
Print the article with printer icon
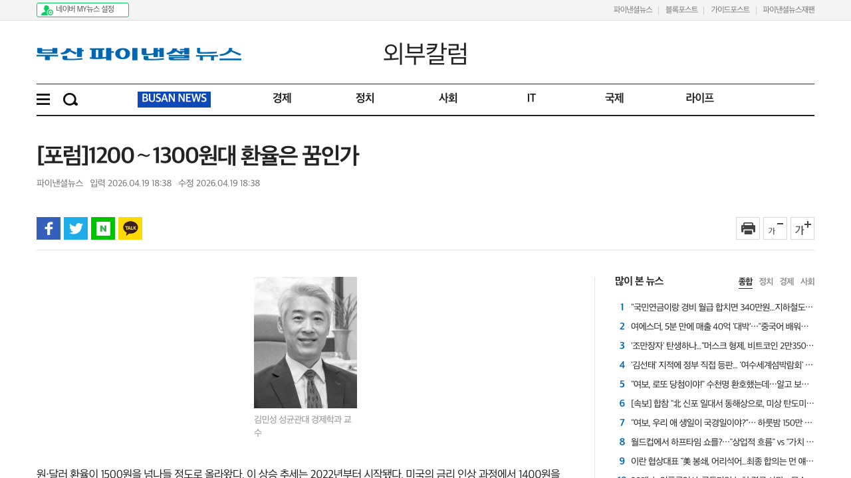click(x=748, y=228)
